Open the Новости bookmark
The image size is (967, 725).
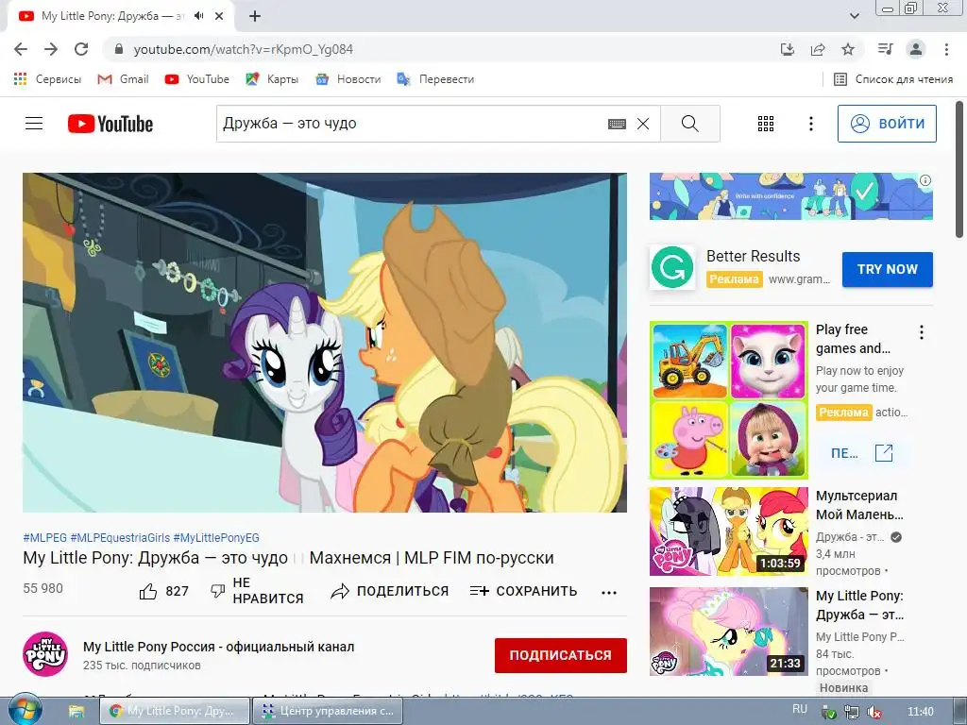[x=348, y=79]
